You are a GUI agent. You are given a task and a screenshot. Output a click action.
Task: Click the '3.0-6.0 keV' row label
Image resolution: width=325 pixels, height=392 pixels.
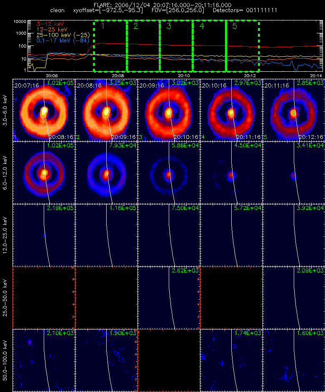click(x=5, y=110)
